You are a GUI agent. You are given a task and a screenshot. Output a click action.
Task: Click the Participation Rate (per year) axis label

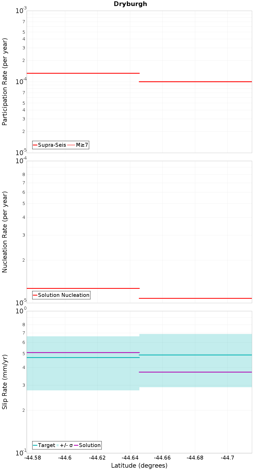5,82
